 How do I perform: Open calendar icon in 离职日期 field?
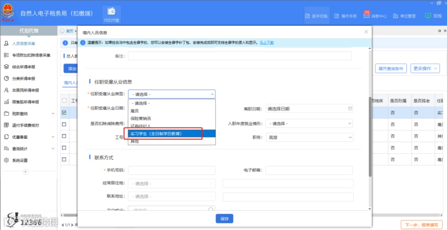(350, 109)
